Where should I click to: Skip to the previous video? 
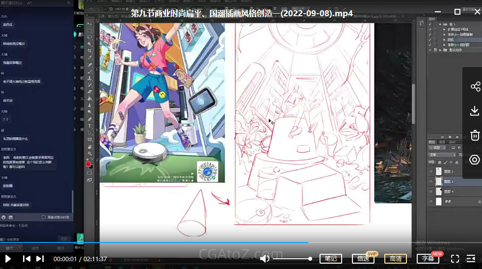click(x=27, y=259)
